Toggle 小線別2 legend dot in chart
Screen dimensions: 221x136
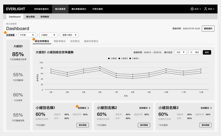click(x=119, y=58)
